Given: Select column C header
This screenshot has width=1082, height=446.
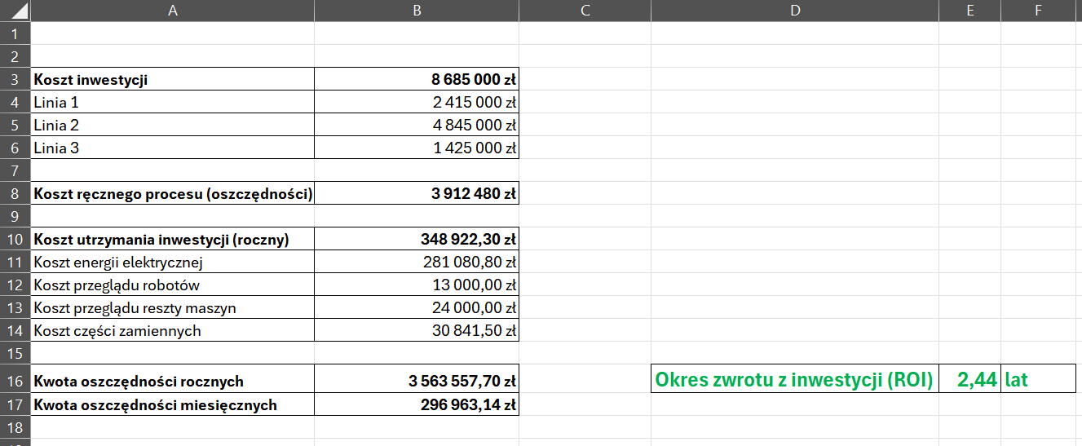Looking at the screenshot, I should click(585, 11).
